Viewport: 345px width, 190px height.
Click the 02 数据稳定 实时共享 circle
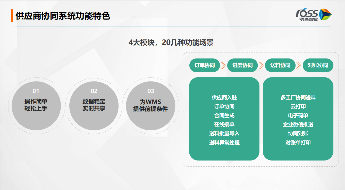tap(94, 106)
